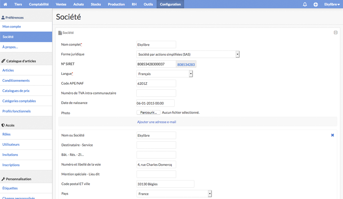Image resolution: width=343 pixels, height=199 pixels.
Task: Click the Parcourir... photo button
Action: 149,112
